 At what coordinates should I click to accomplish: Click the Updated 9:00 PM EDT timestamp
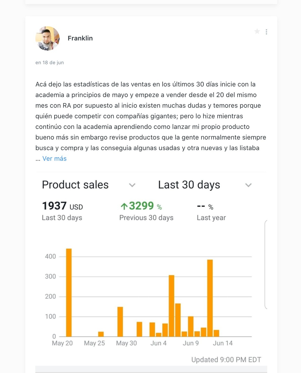pyautogui.click(x=226, y=360)
